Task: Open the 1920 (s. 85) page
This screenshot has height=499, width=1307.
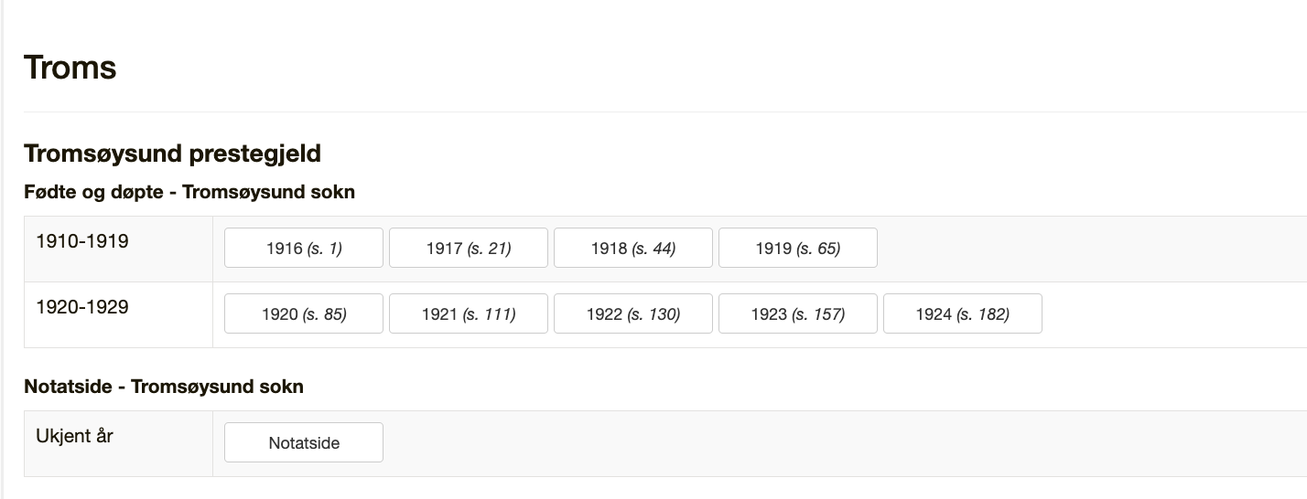Action: click(304, 313)
